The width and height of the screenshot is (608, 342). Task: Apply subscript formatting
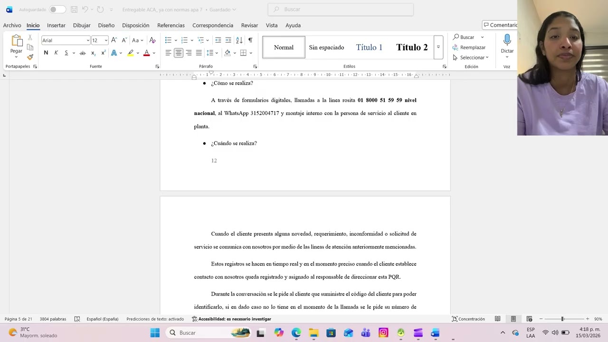click(93, 53)
